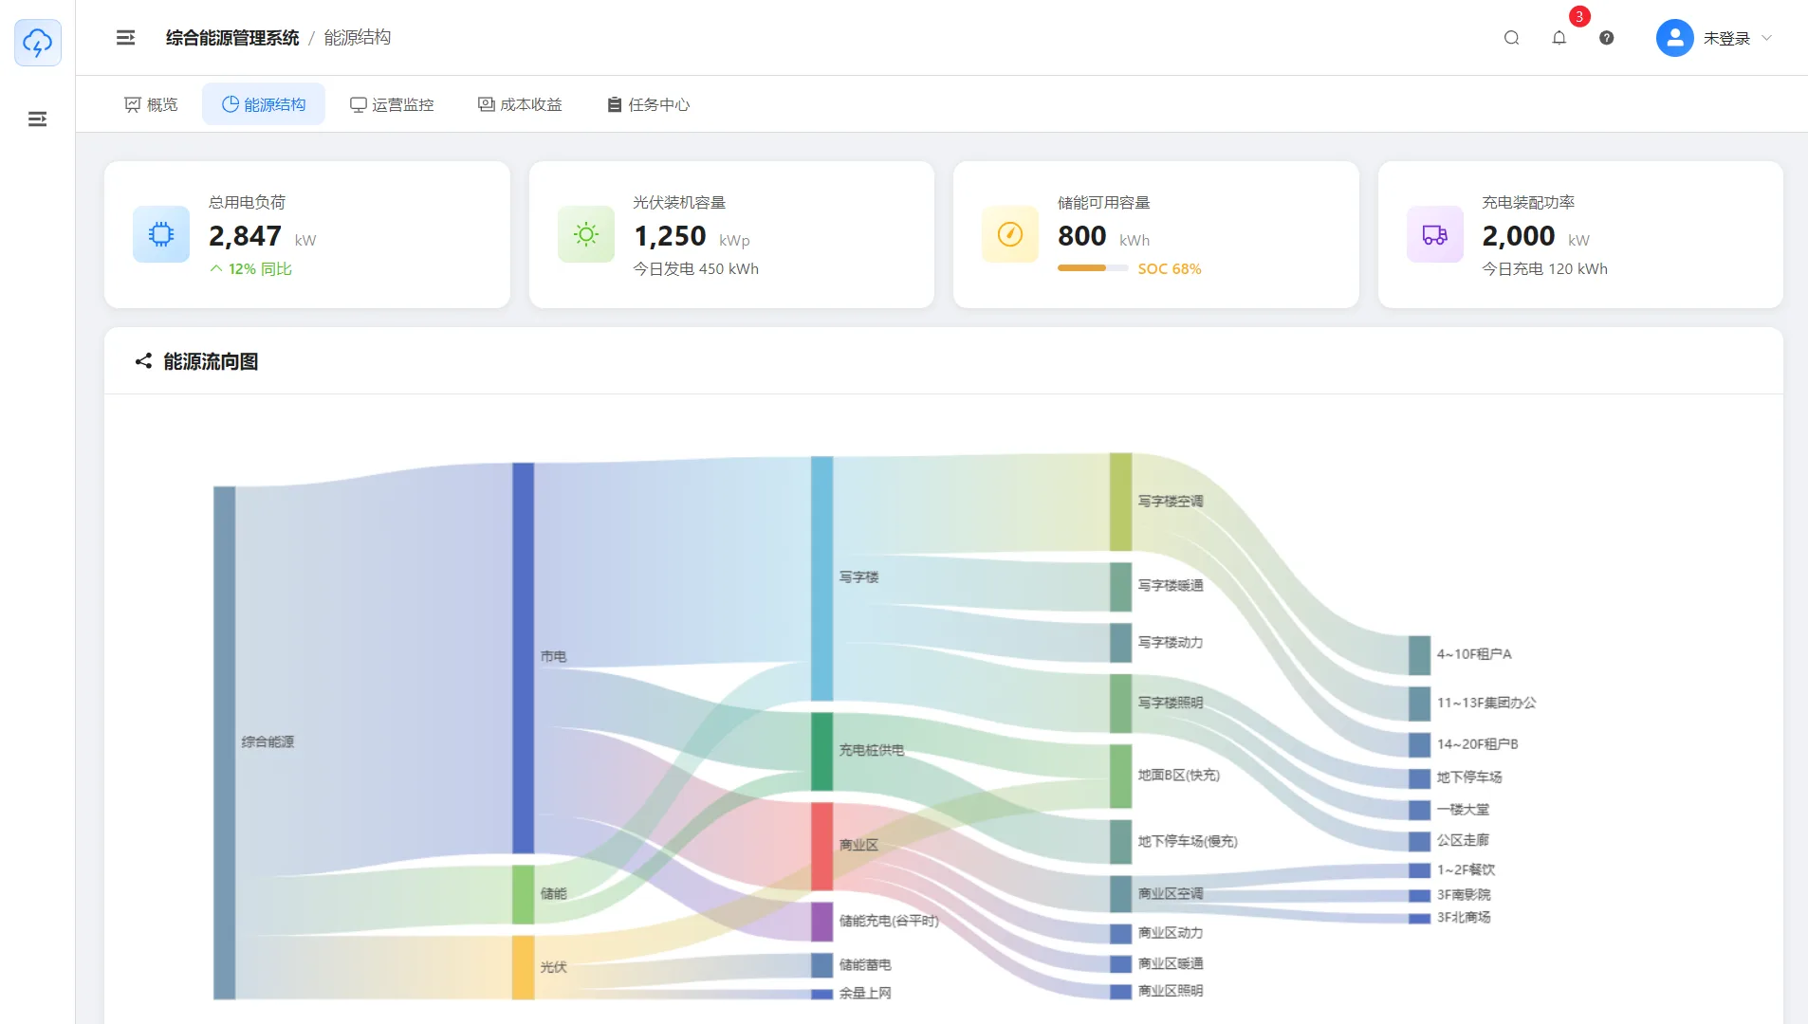Click the 余量上网 node label
Image resolution: width=1808 pixels, height=1024 pixels.
[864, 994]
